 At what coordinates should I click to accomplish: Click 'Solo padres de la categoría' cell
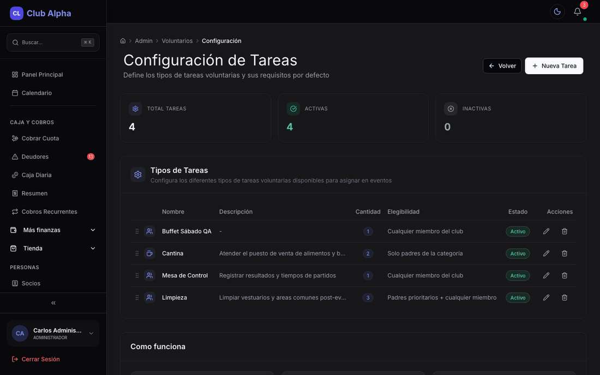coord(425,253)
